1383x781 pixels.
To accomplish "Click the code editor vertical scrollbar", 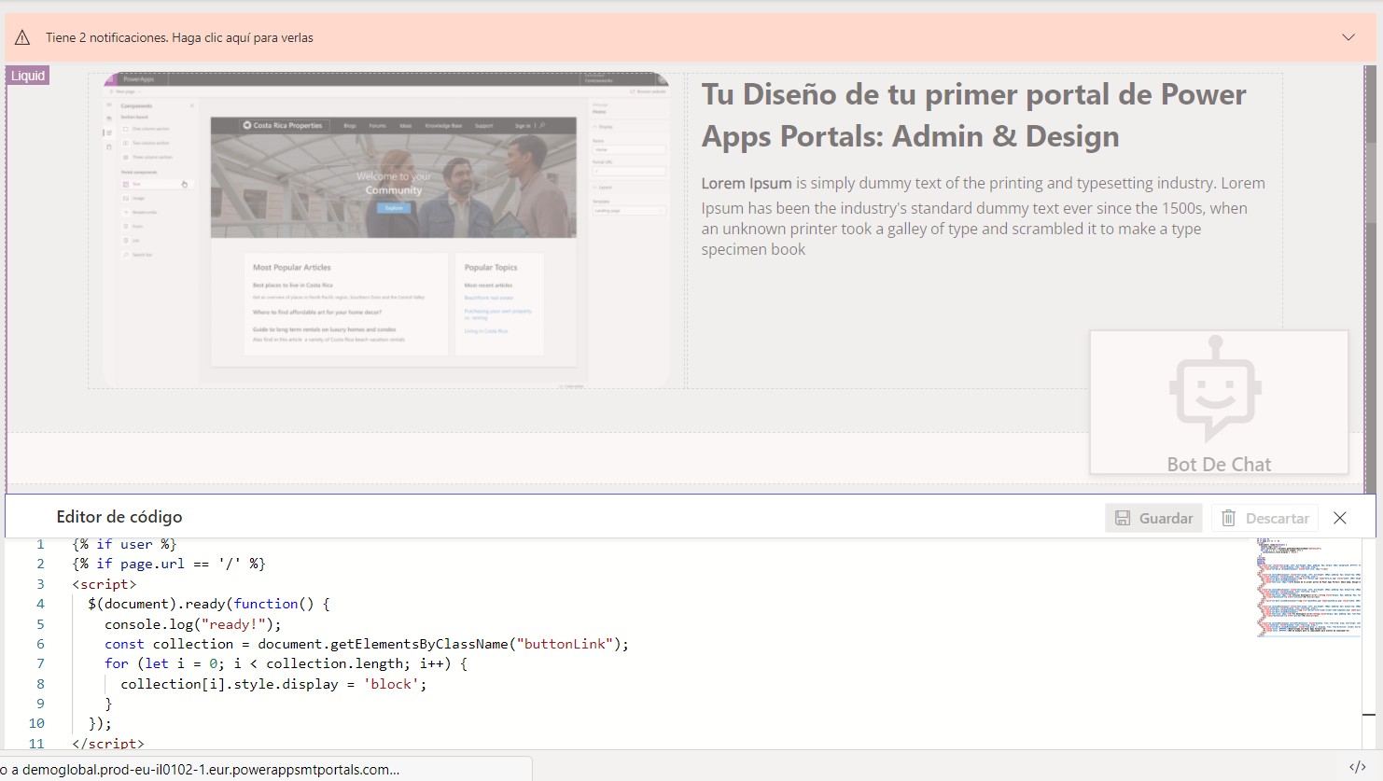I will tap(1369, 644).
